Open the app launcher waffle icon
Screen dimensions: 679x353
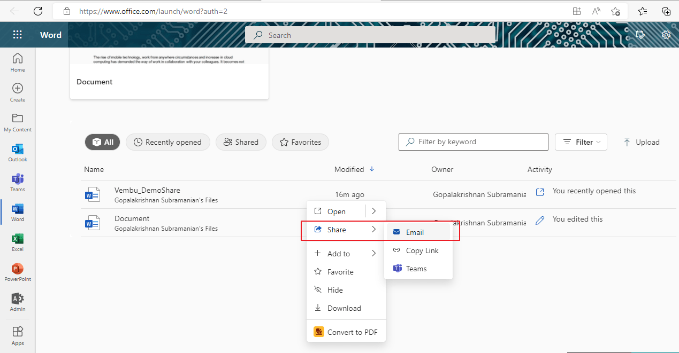(17, 35)
